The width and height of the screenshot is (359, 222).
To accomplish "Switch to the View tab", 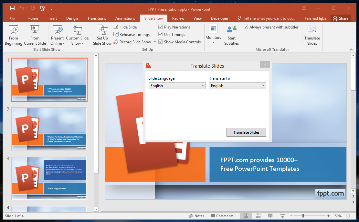I will pos(197,18).
